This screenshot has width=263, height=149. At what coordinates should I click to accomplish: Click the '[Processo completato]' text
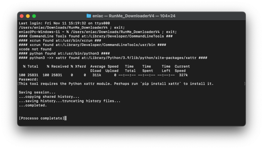pyautogui.click(x=42, y=118)
